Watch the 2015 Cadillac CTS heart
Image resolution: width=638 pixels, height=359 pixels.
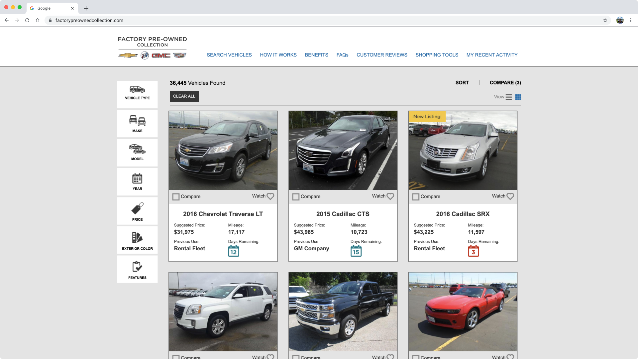coord(390,196)
